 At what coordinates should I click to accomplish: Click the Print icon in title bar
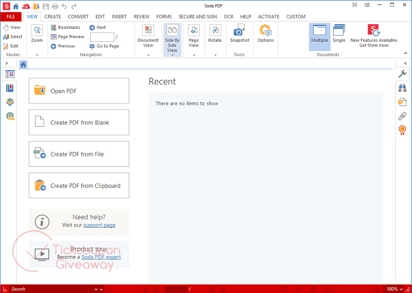[x=55, y=6]
